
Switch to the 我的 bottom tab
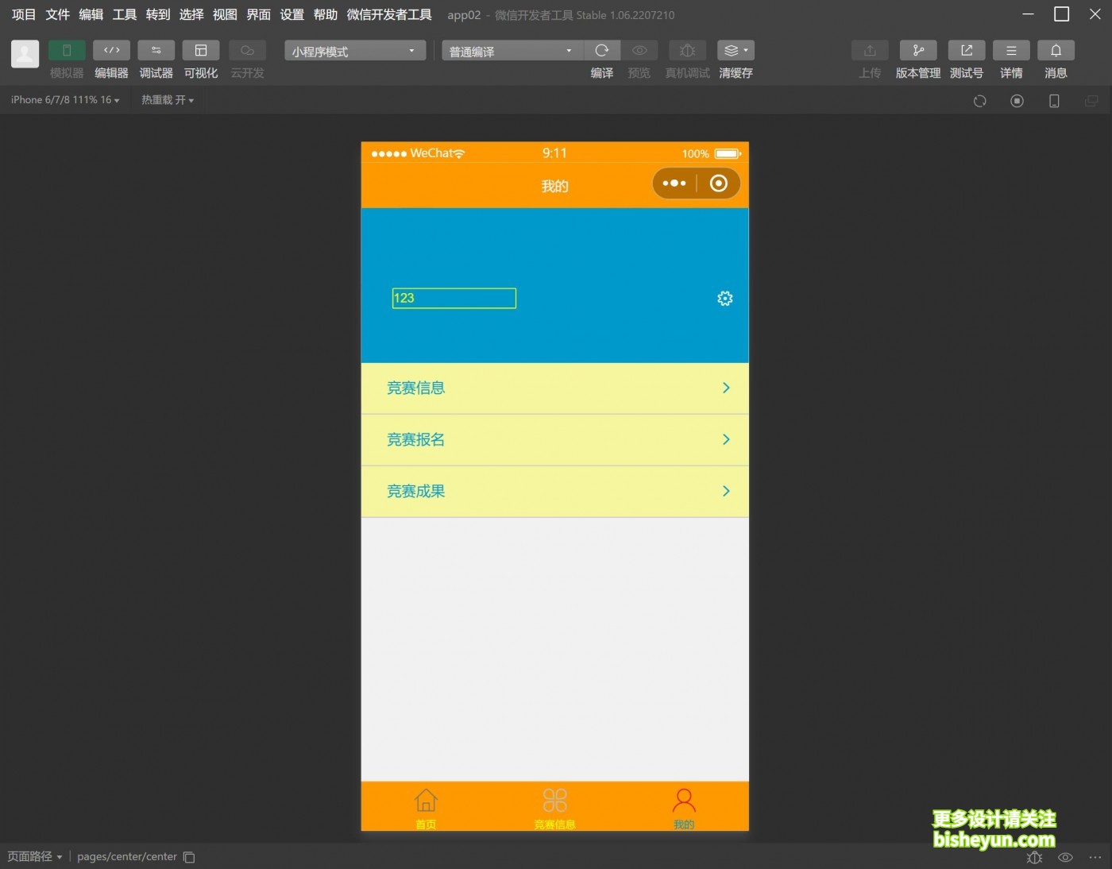point(684,808)
